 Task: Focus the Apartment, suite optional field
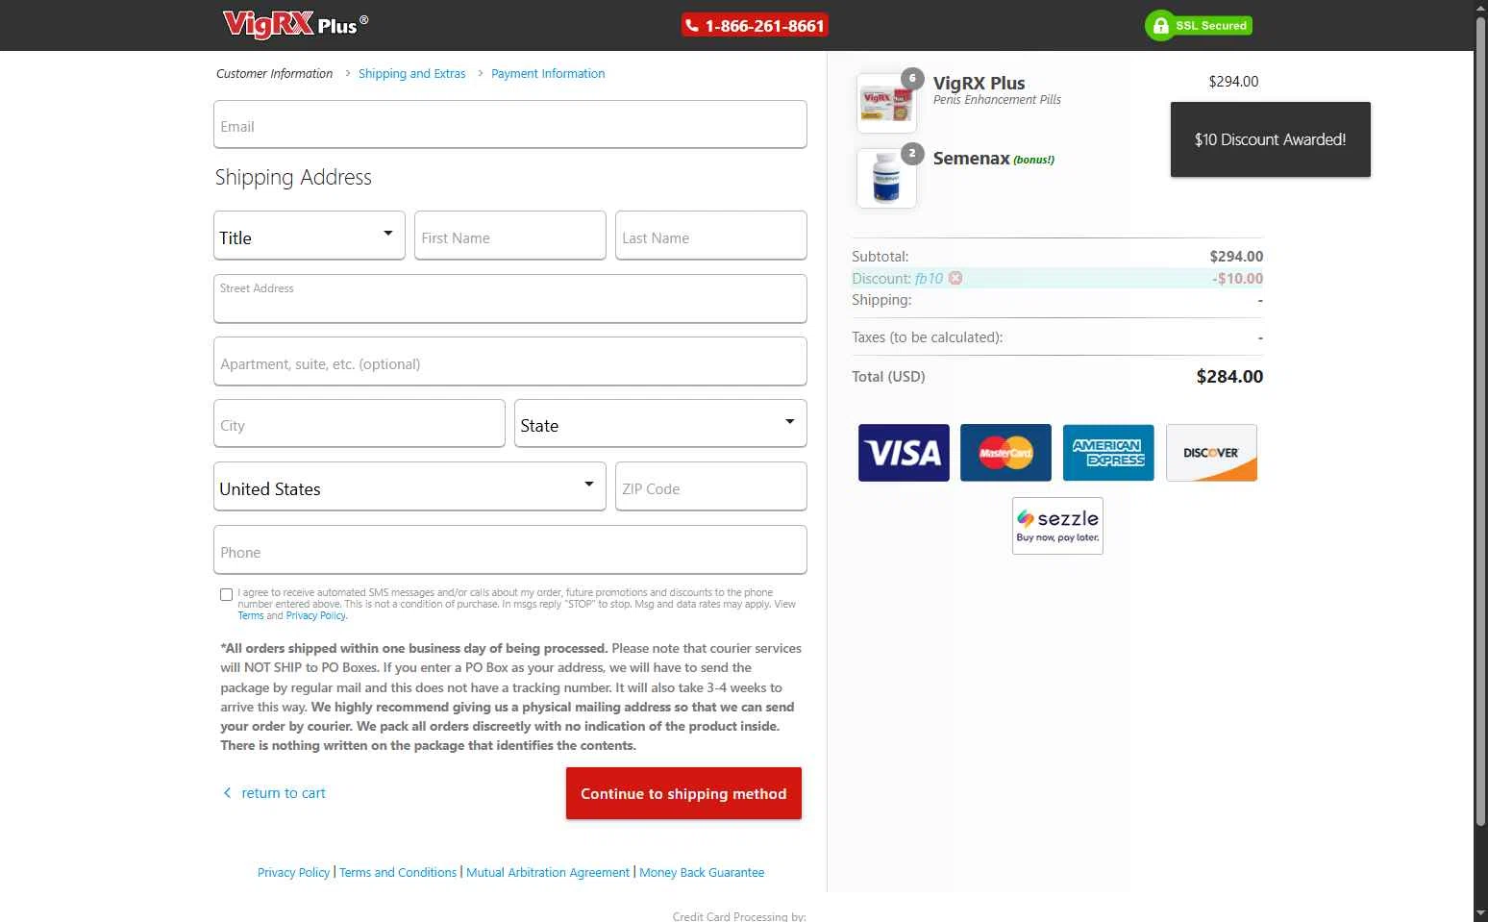pyautogui.click(x=509, y=361)
